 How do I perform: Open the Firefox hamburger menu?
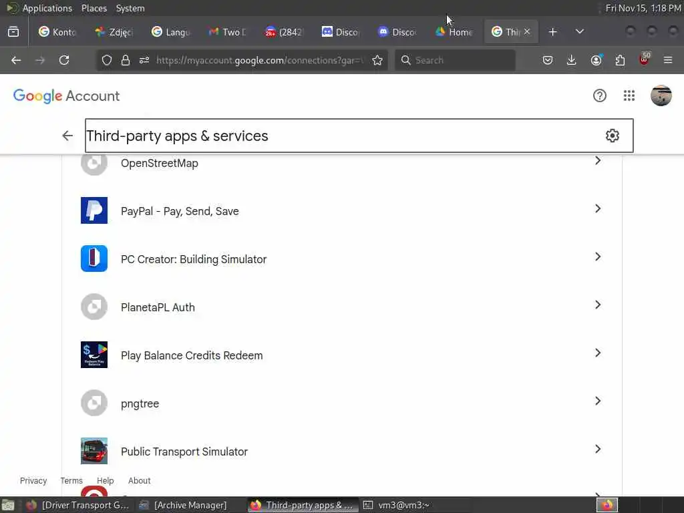pyautogui.click(x=668, y=60)
